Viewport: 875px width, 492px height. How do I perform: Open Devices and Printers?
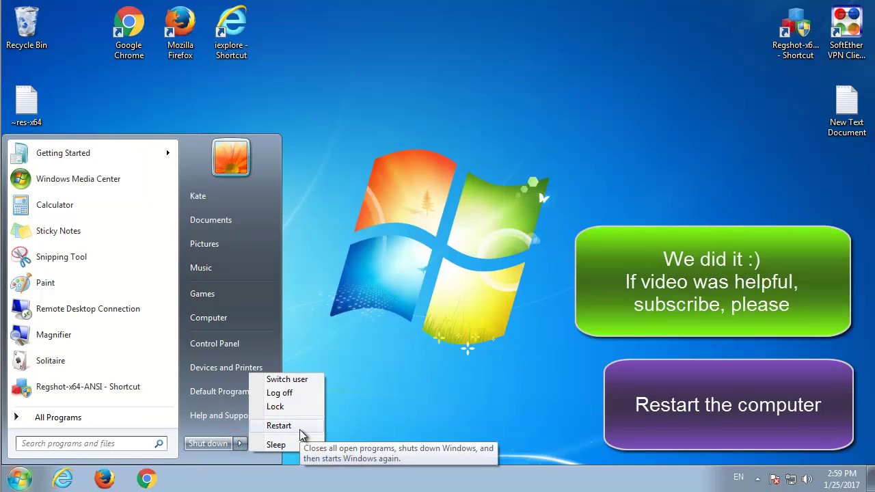pos(226,368)
